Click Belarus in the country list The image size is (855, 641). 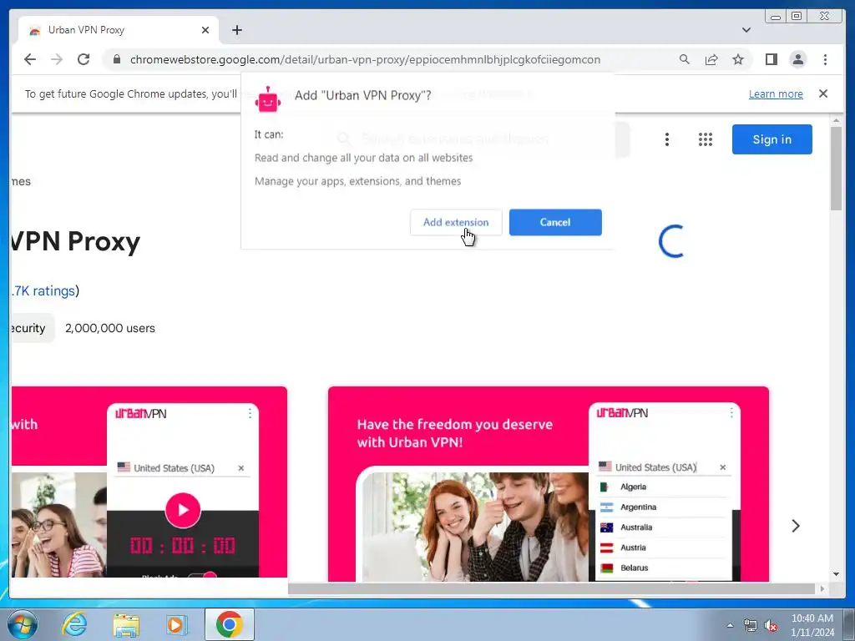point(635,568)
